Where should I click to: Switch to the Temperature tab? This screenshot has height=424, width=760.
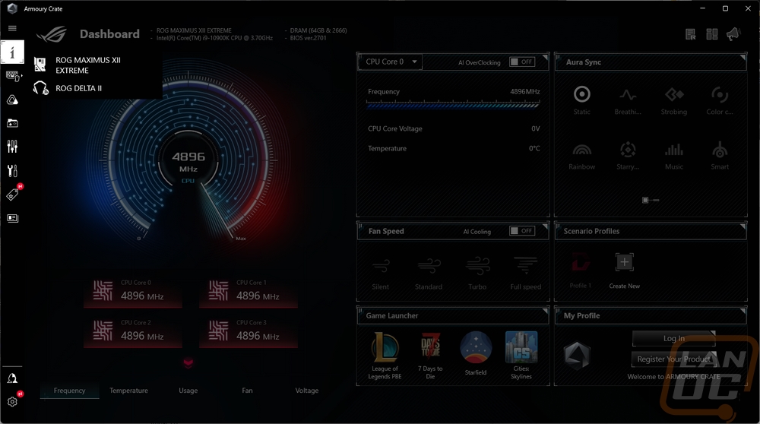[128, 391]
